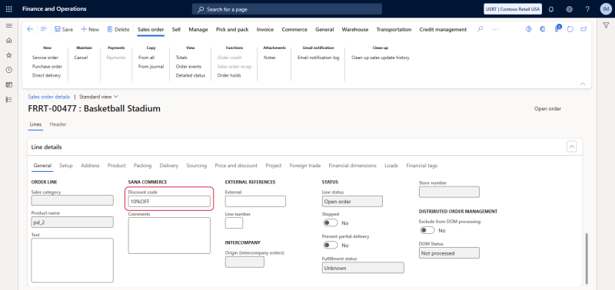Open Recent clock icon in sidebar

click(x=8, y=70)
